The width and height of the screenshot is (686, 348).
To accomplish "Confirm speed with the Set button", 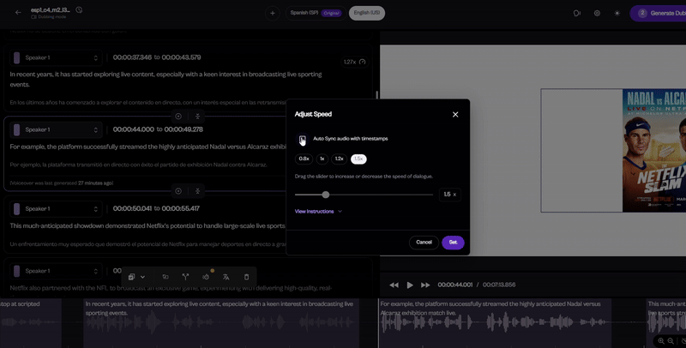I will pos(453,243).
